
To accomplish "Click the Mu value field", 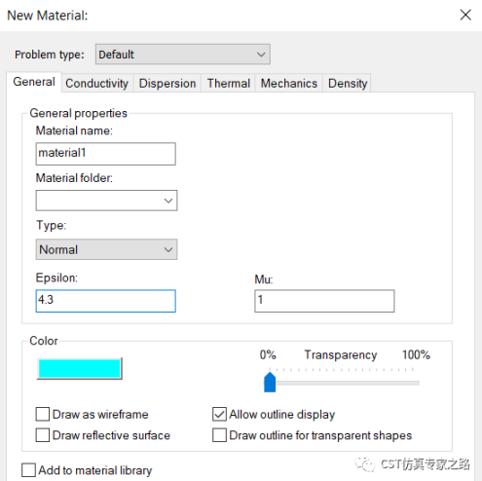I will [x=324, y=301].
